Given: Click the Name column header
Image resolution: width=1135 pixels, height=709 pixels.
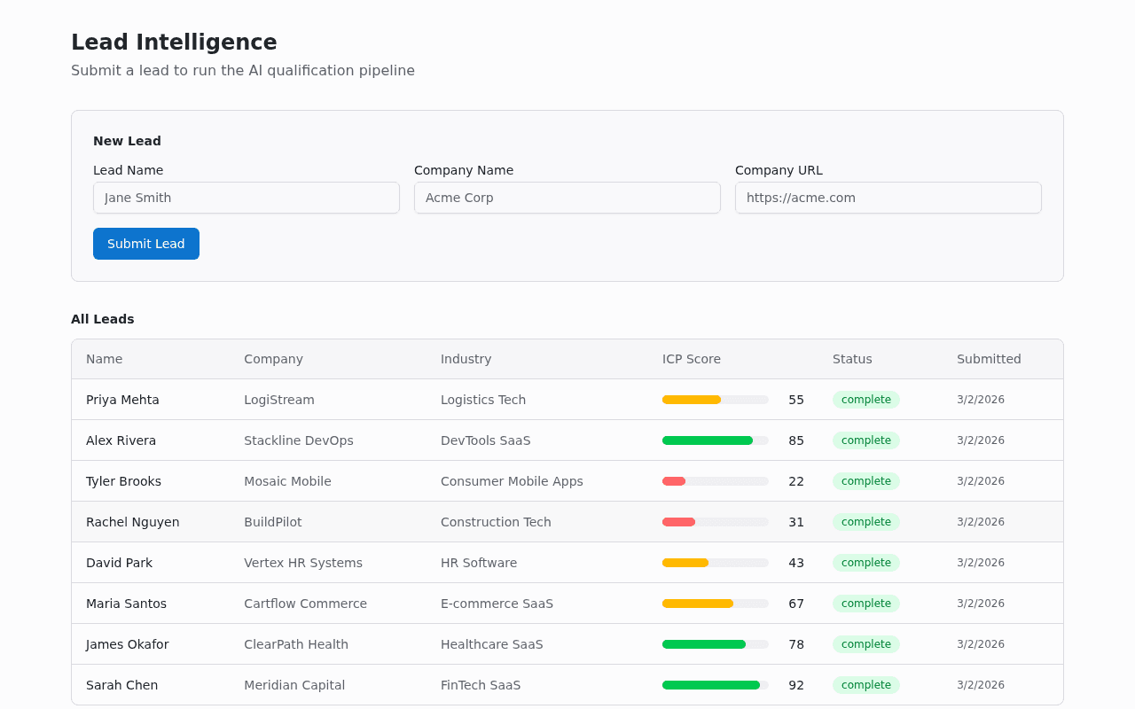Looking at the screenshot, I should tap(104, 359).
